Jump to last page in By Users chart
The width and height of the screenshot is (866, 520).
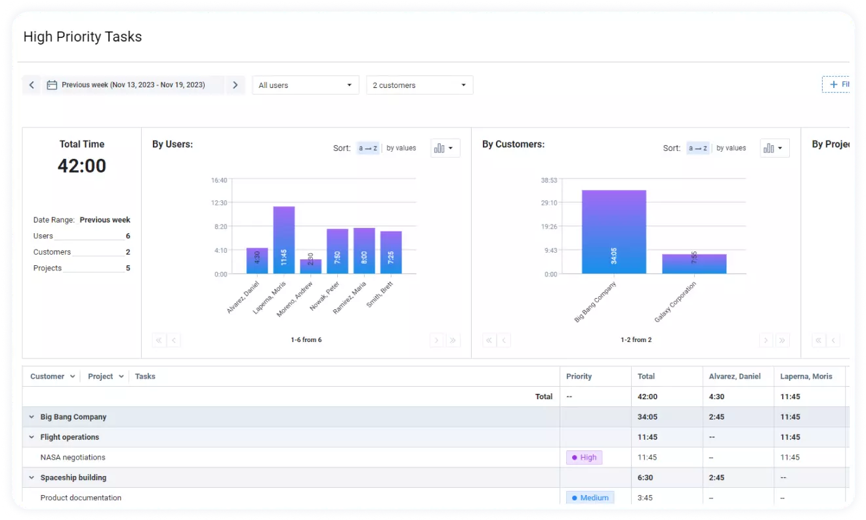point(453,340)
